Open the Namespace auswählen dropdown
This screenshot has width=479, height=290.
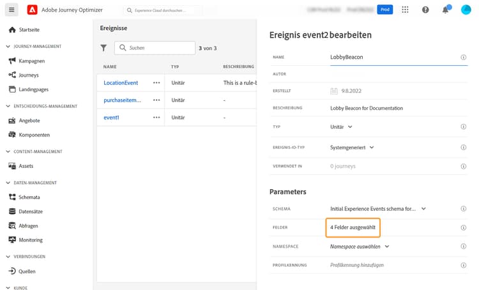[x=360, y=246]
